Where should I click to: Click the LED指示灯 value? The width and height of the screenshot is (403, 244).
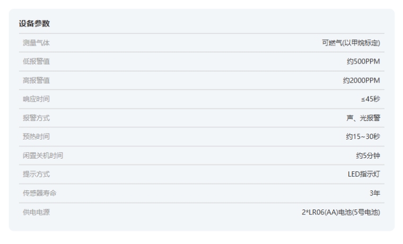[x=364, y=175]
